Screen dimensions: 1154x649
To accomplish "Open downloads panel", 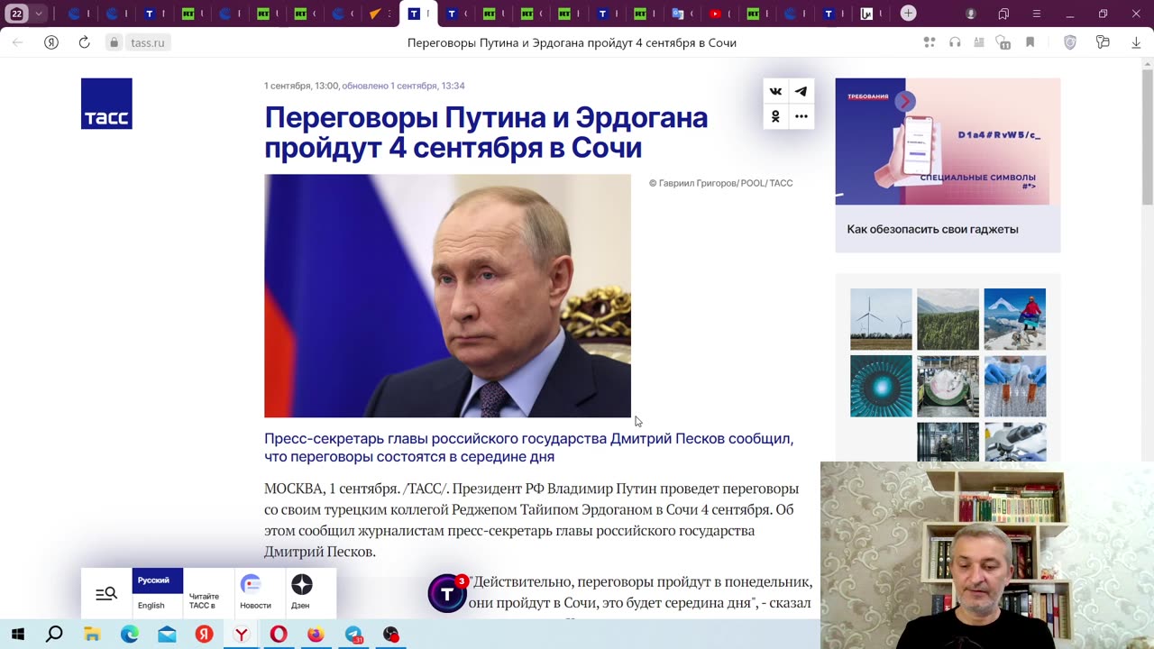I will tap(1136, 42).
